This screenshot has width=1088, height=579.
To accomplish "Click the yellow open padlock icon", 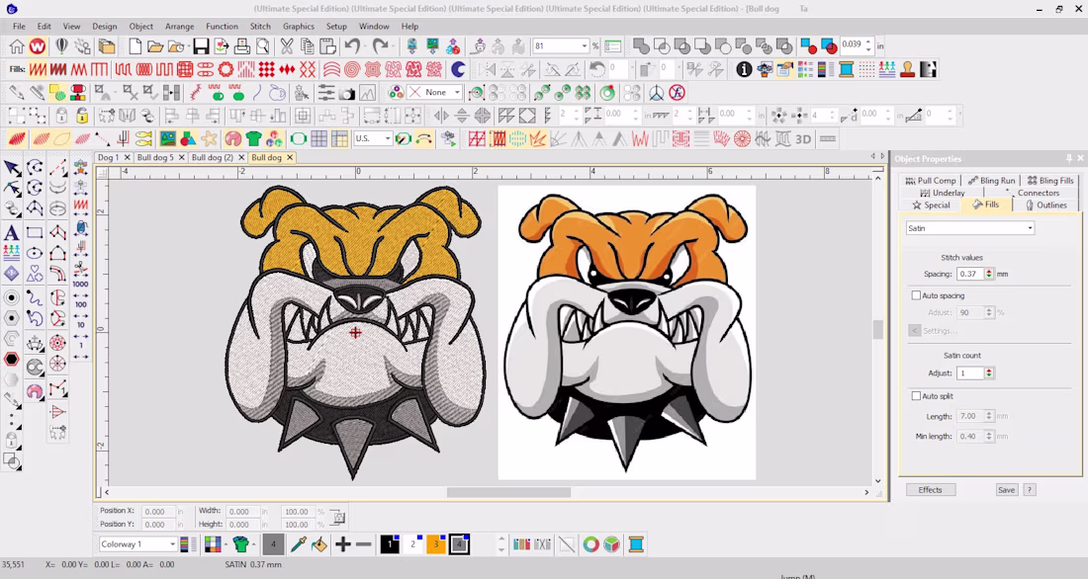I will (82, 116).
